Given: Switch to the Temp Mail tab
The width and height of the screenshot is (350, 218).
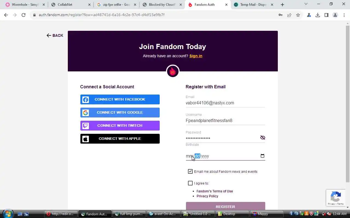Looking at the screenshot, I should pyautogui.click(x=253, y=5).
